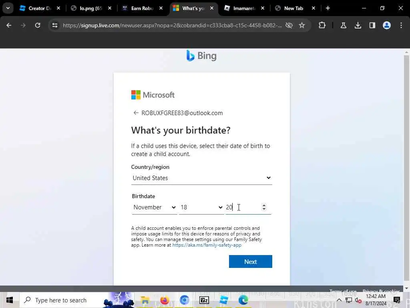This screenshot has height=308, width=410.
Task: Click the browser forward arrow
Action: click(x=23, y=25)
